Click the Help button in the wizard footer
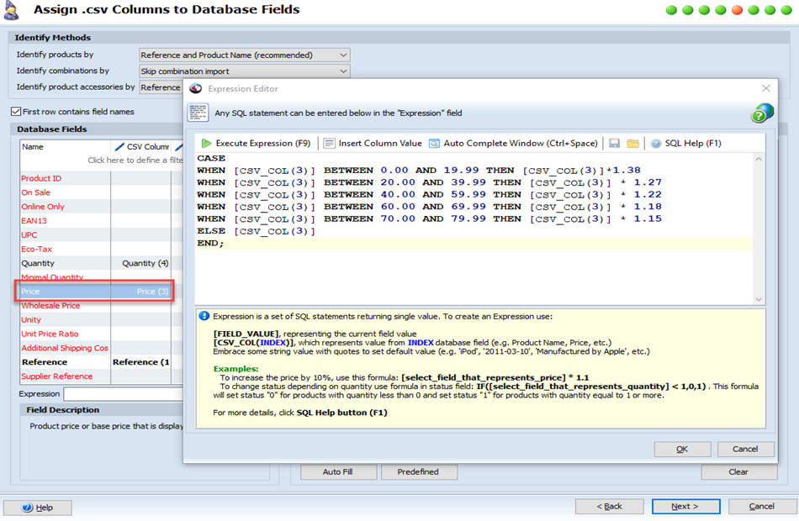Image resolution: width=799 pixels, height=521 pixels. (38, 508)
